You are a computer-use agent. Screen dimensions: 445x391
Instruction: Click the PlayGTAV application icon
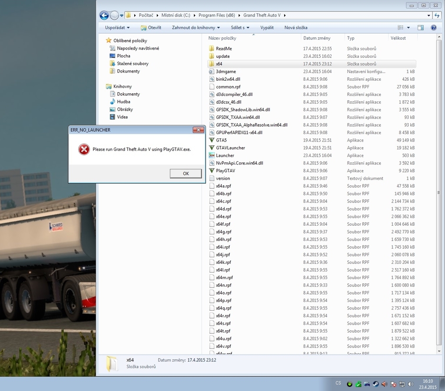coord(212,171)
